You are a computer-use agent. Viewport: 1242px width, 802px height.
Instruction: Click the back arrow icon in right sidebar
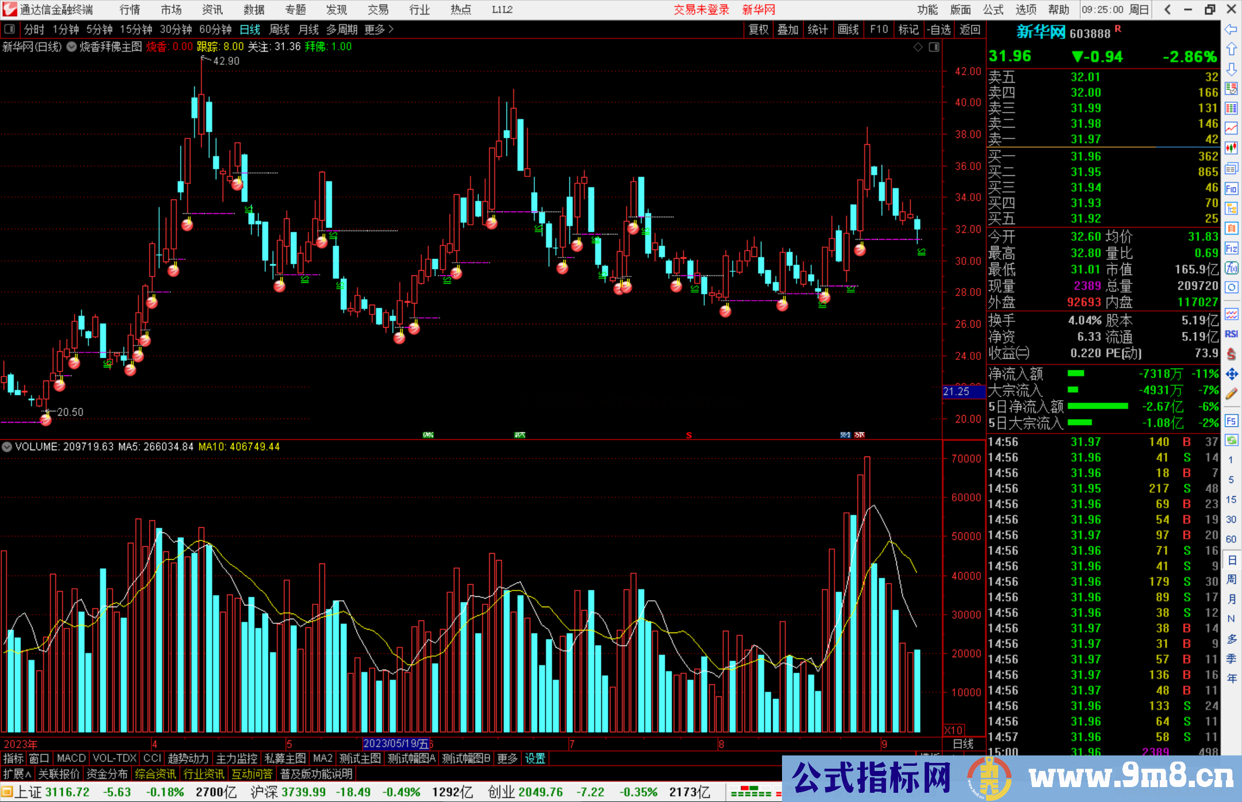[x=1231, y=29]
